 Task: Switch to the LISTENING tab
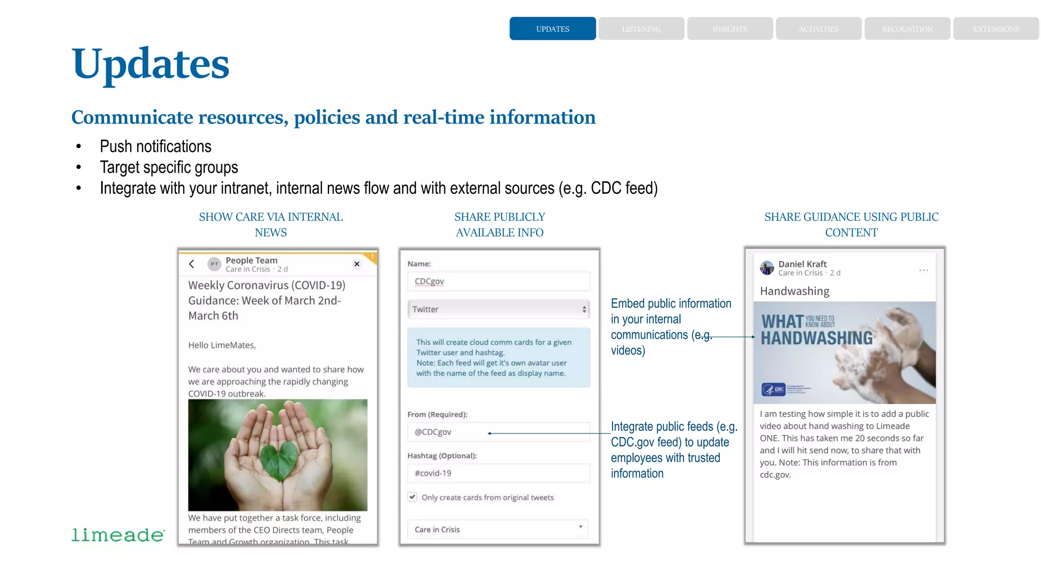[641, 28]
